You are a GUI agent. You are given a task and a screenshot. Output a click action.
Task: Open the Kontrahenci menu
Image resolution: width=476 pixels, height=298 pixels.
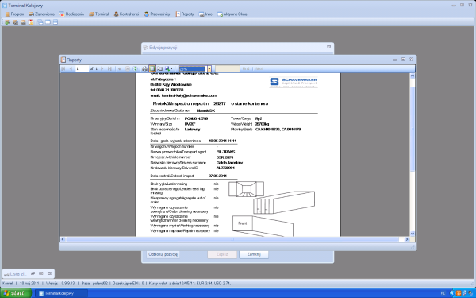pos(126,14)
